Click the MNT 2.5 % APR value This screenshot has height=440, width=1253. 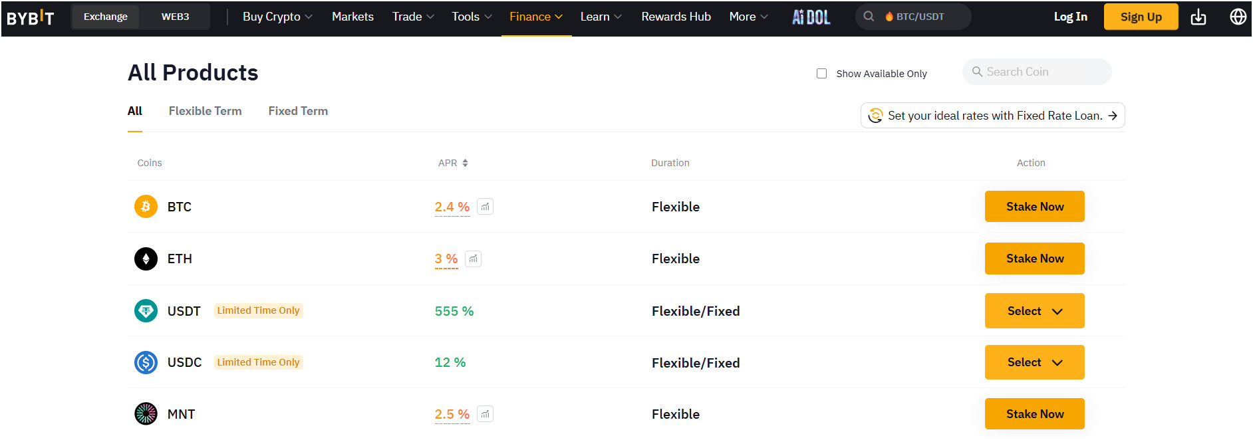452,414
